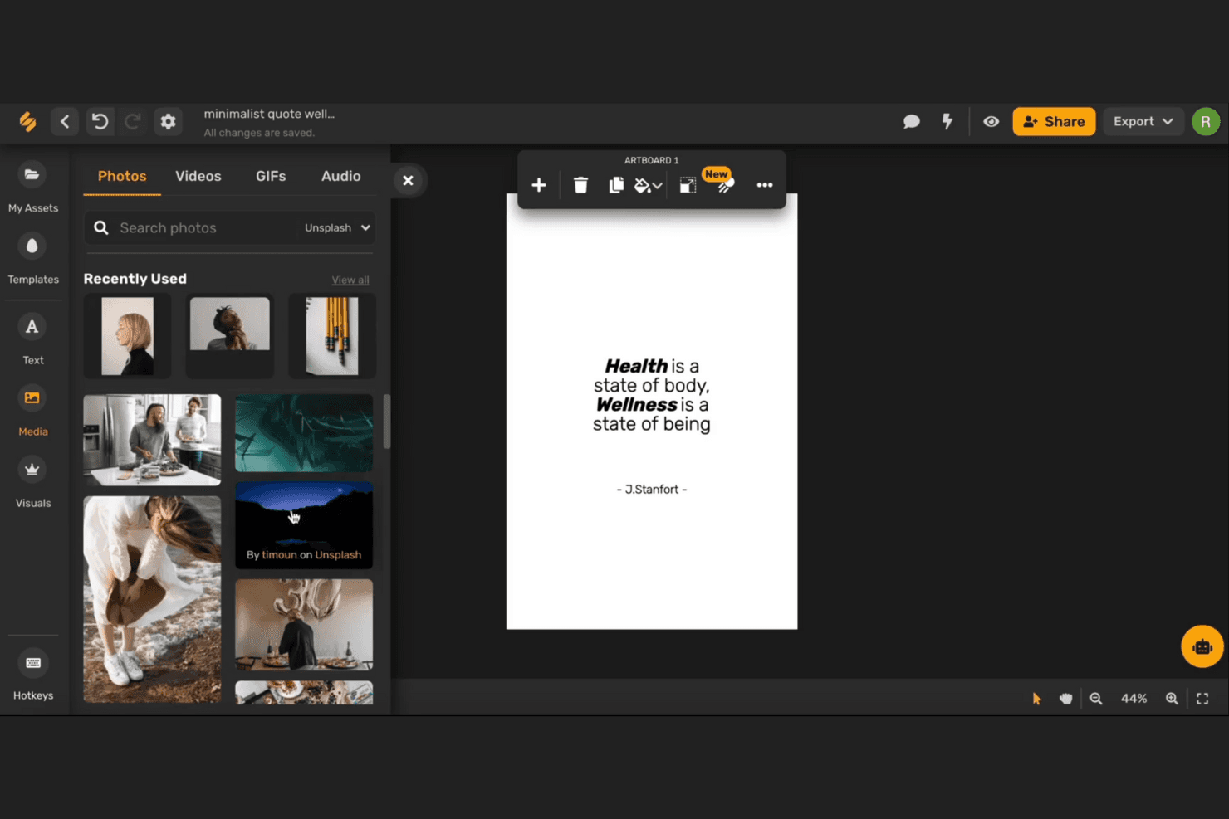Open the Export dropdown
Screen dimensions: 1229x819
tap(1143, 122)
